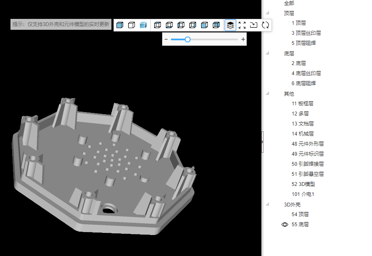Viewport: 372px width, 256px height.
Task: Select the 3D外壳 group heading
Action: tap(292, 205)
